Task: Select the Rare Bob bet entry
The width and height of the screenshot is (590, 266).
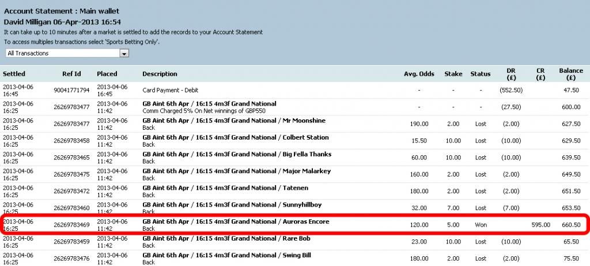Action: tap(295, 242)
